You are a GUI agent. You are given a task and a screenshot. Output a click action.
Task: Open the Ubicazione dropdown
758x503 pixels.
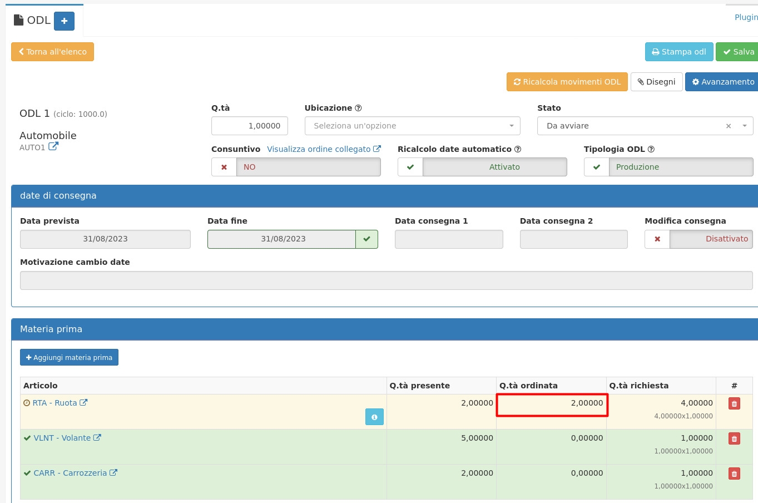tap(412, 126)
